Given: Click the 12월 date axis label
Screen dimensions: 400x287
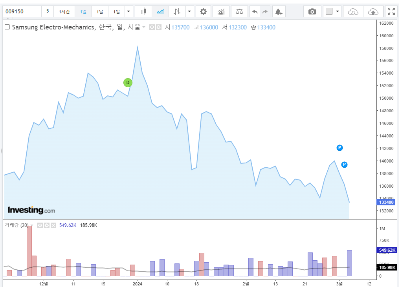Looking at the screenshot, I should coord(44,284).
